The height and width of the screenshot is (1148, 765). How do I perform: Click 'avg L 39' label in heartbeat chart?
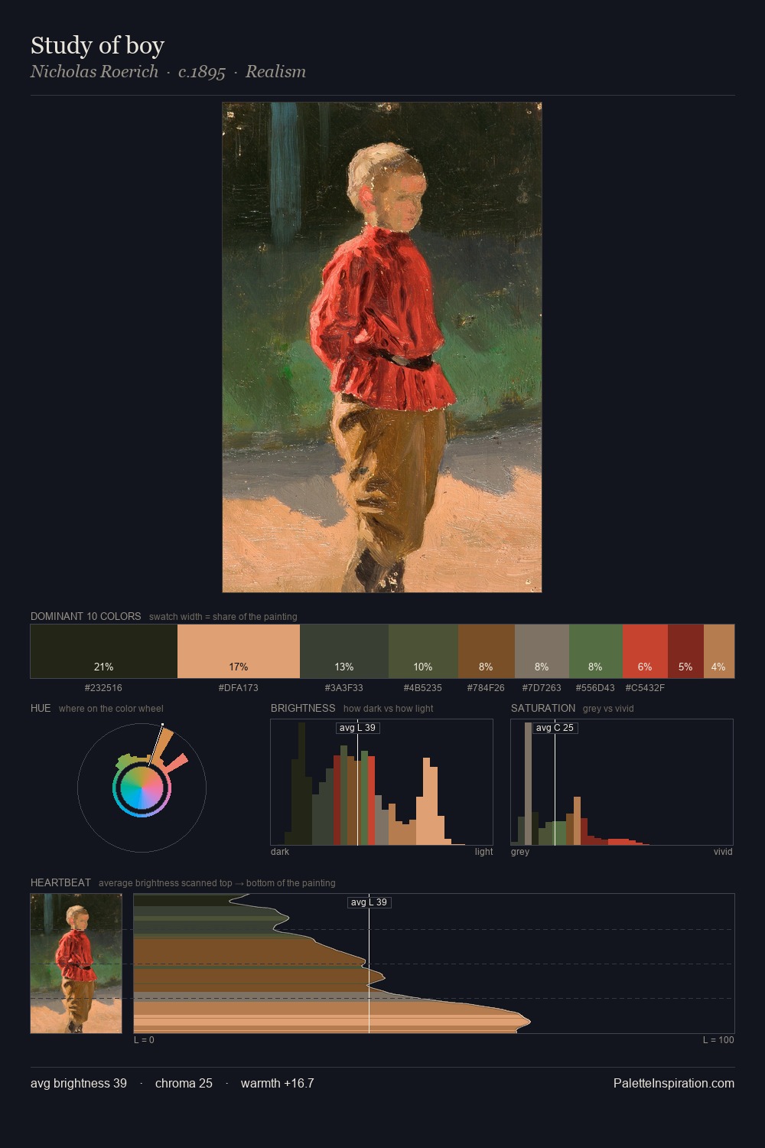coord(369,902)
